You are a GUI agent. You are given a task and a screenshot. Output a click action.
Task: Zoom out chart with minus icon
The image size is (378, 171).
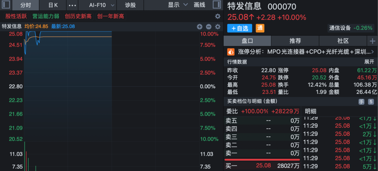coord(209,27)
